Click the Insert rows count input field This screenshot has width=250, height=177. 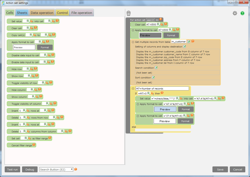tap(20, 110)
